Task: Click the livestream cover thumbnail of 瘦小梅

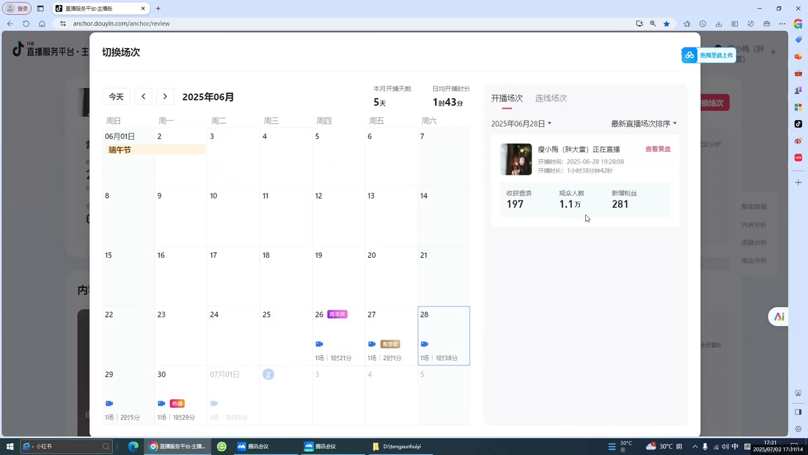Action: point(516,159)
